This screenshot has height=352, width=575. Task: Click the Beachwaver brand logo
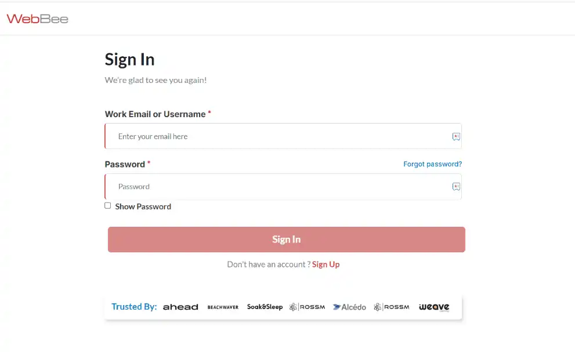click(x=223, y=307)
